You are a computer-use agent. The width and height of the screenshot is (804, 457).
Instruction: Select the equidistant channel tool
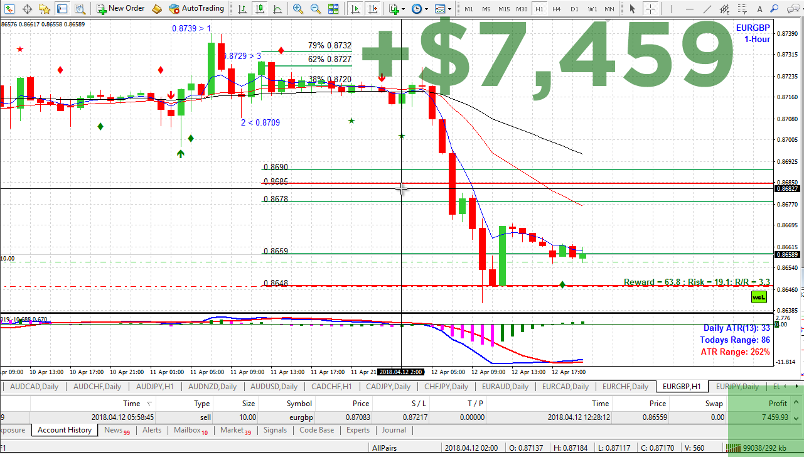click(726, 9)
